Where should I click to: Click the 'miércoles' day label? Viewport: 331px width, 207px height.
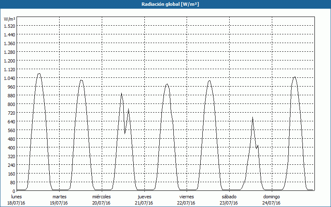coord(101,196)
